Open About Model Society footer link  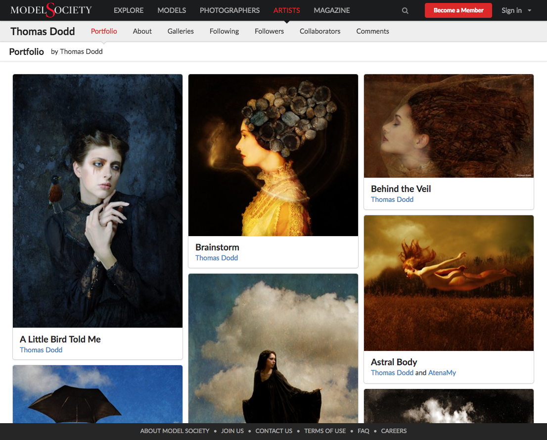click(x=175, y=431)
